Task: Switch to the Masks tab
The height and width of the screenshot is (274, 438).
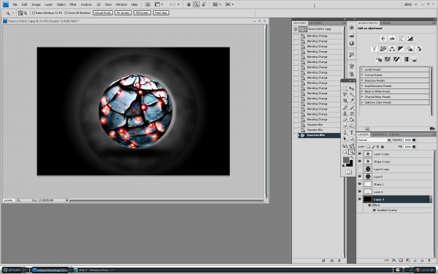Action: coord(385,23)
